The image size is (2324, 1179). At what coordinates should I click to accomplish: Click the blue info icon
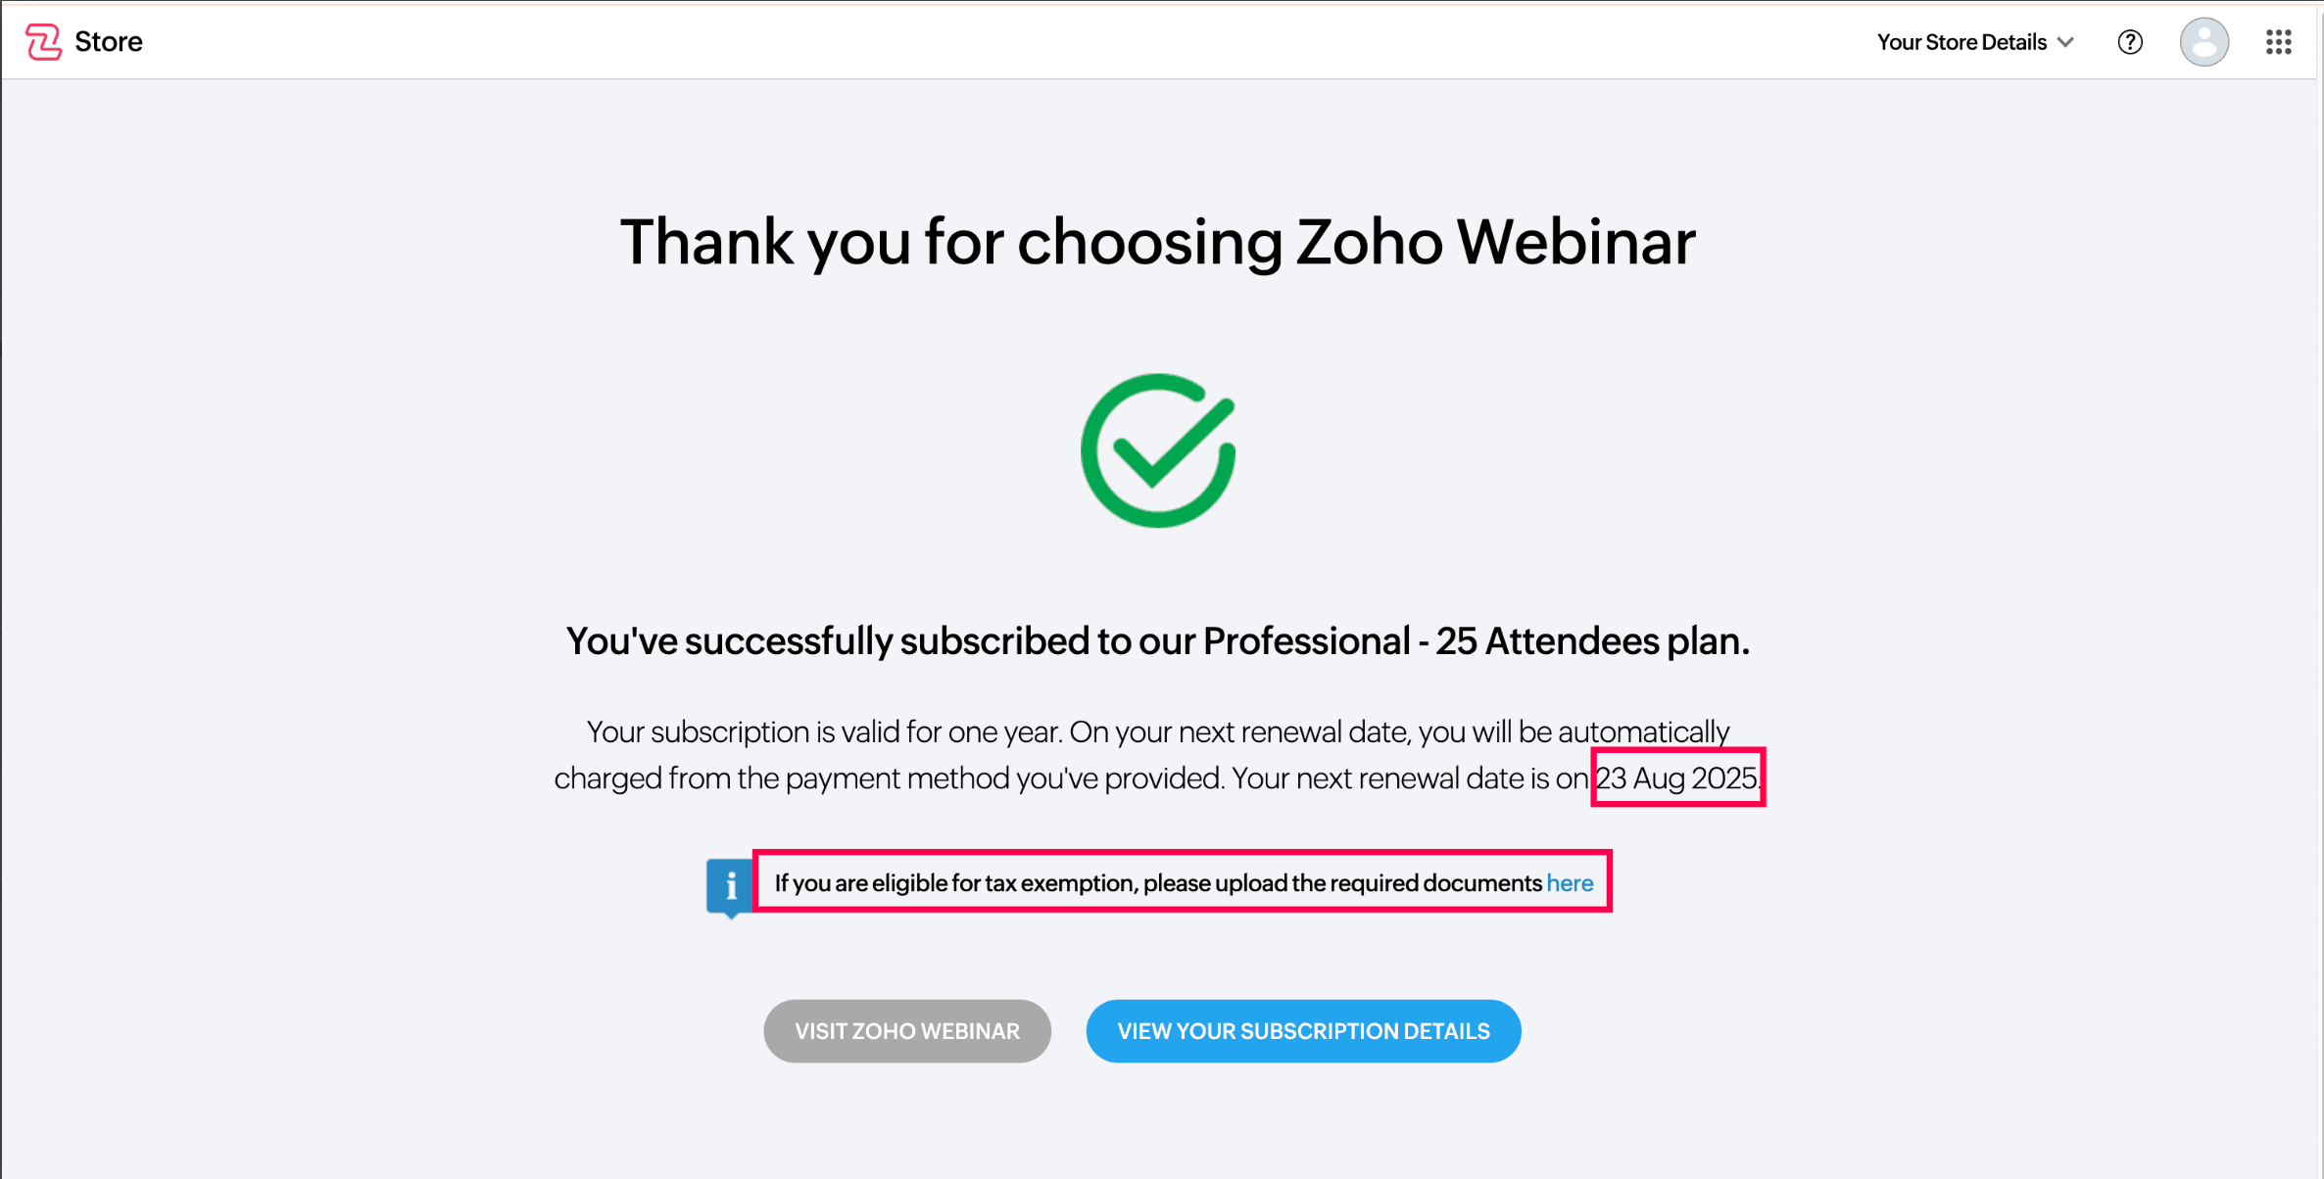click(x=730, y=884)
